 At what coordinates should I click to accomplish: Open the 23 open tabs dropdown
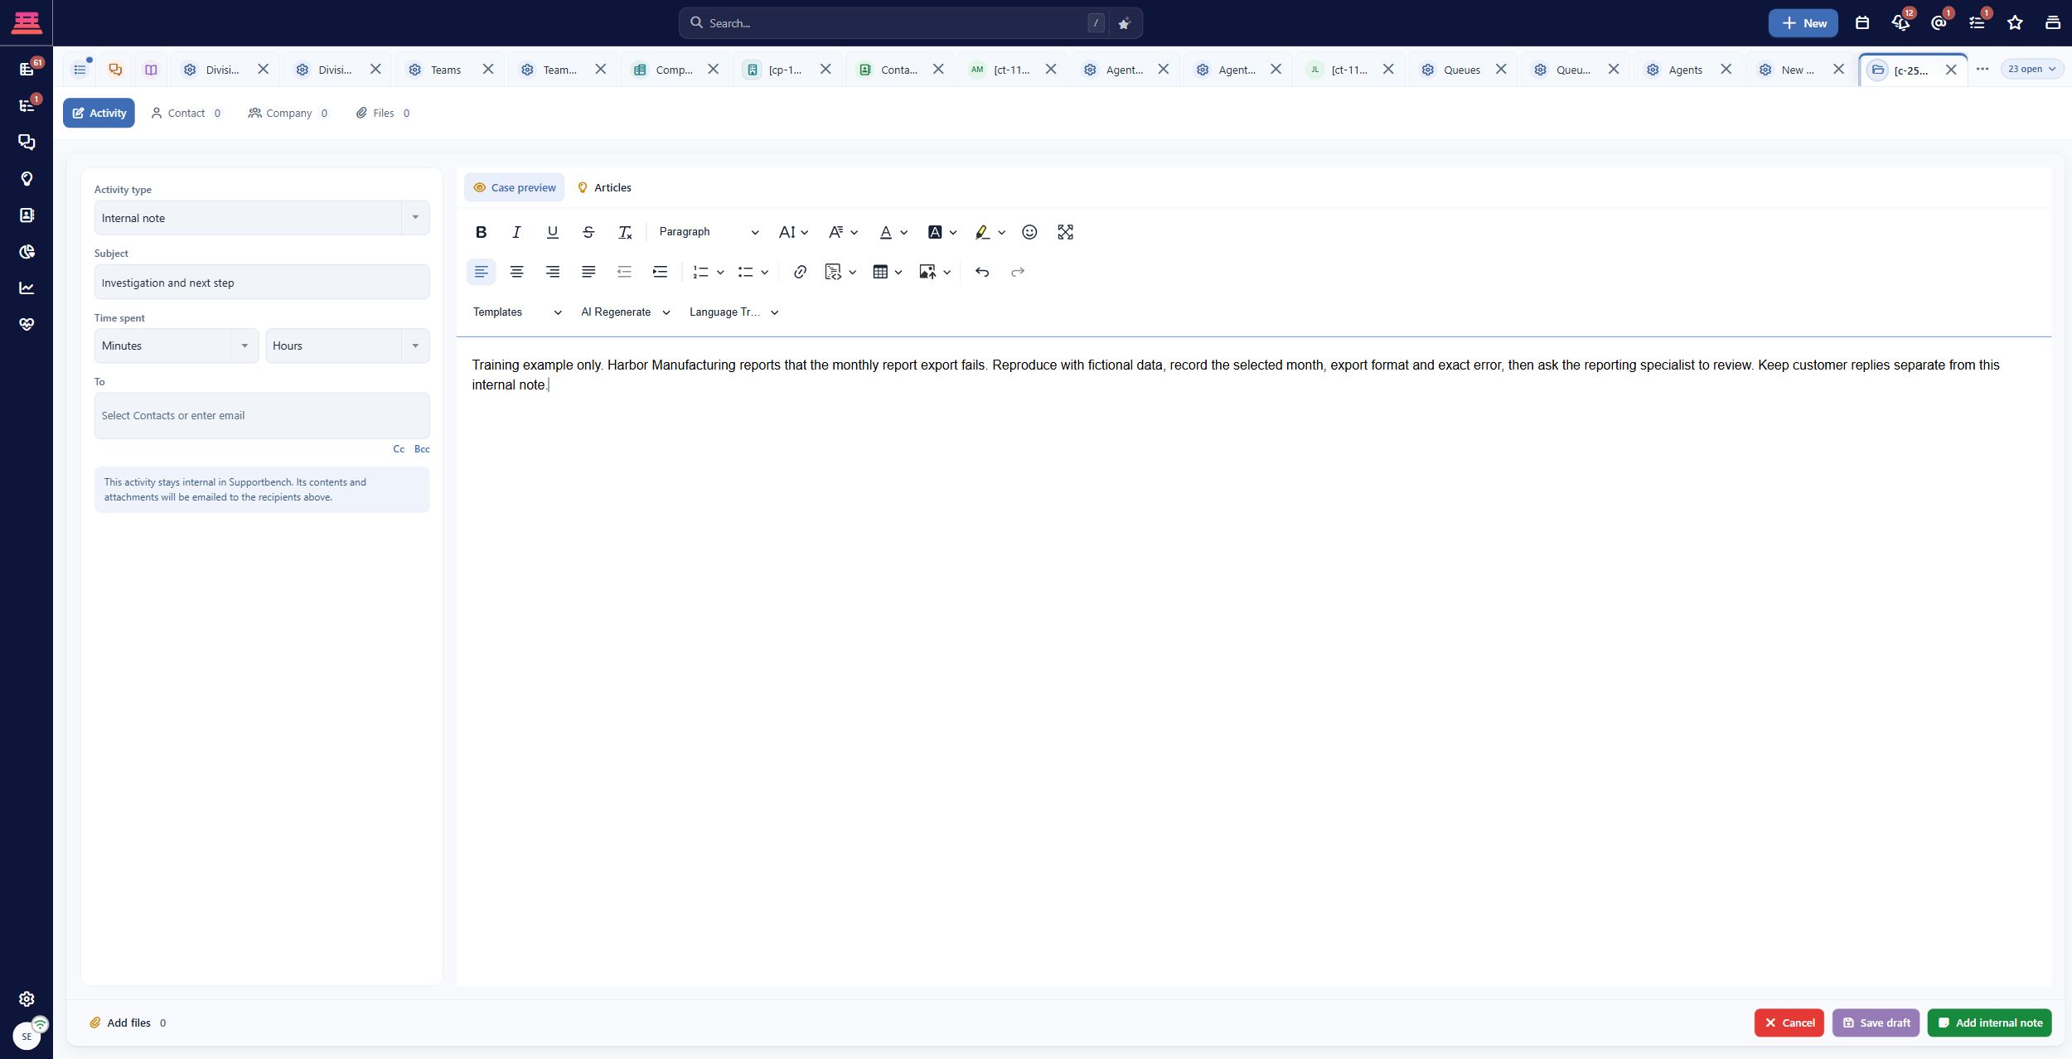pyautogui.click(x=2031, y=70)
